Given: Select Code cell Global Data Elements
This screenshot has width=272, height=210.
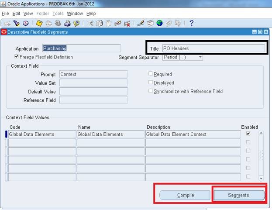Looking at the screenshot, I should [42, 134].
